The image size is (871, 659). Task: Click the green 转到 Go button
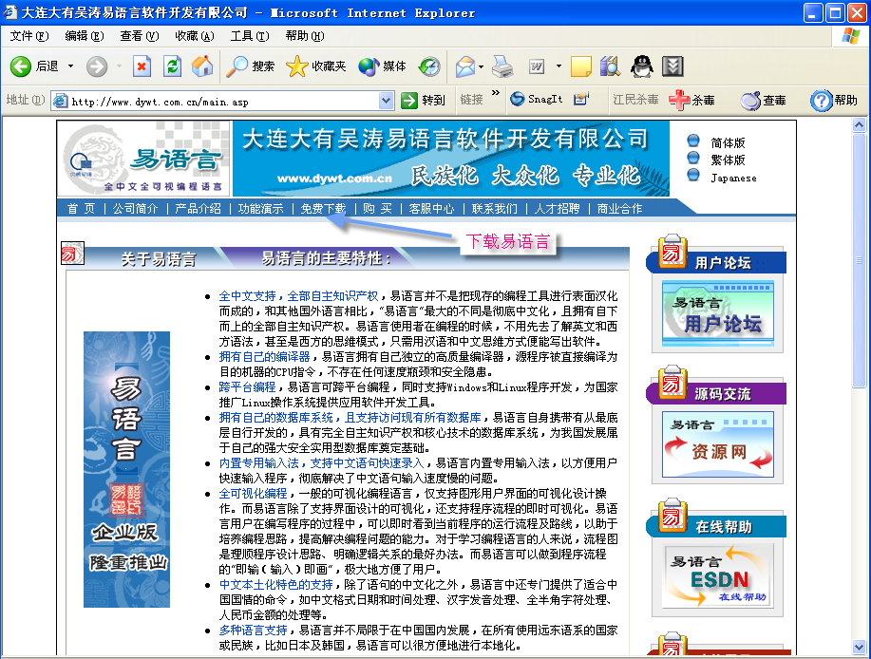click(424, 100)
